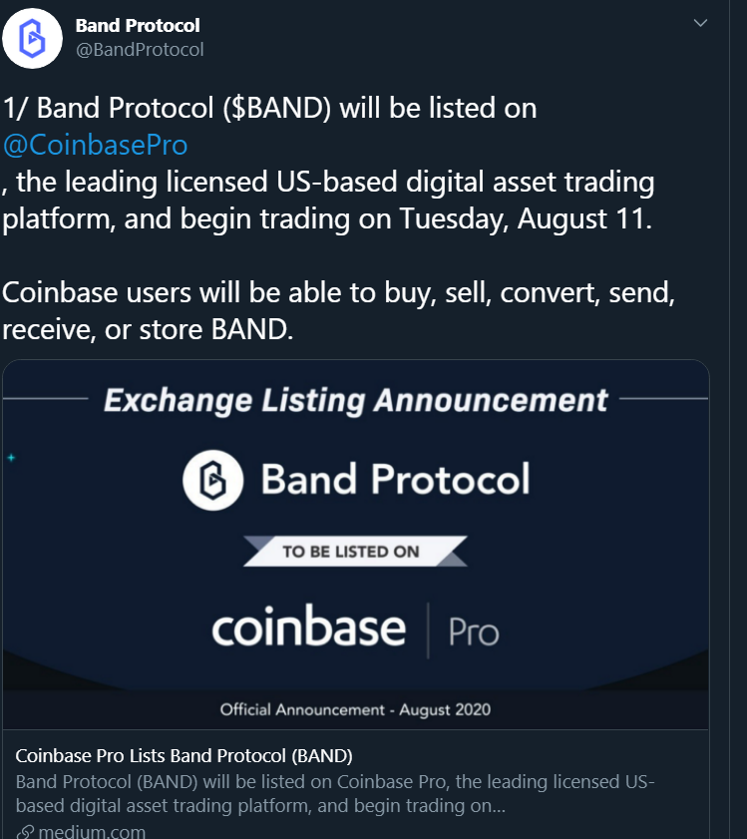The image size is (747, 839).
Task: Click the paragraph about Coinbase users storing BAND
Action: tap(339, 311)
